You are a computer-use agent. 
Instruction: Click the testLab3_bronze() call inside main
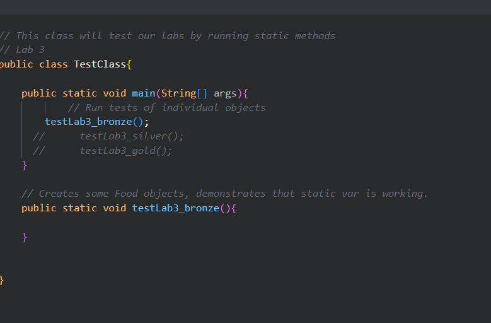pyautogui.click(x=97, y=122)
